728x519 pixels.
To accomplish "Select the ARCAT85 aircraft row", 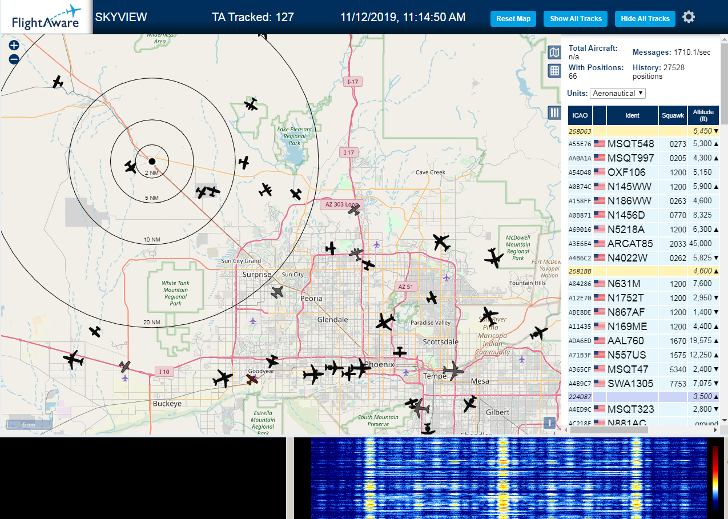I will (643, 244).
